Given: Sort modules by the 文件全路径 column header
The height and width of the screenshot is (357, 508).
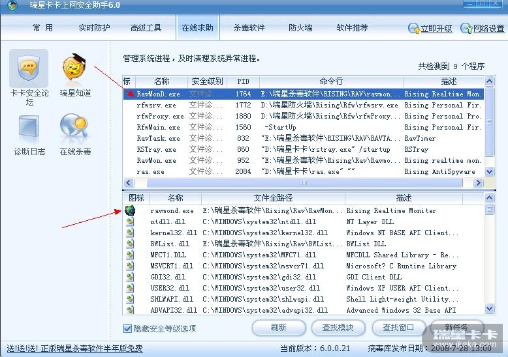Looking at the screenshot, I should click(273, 197).
